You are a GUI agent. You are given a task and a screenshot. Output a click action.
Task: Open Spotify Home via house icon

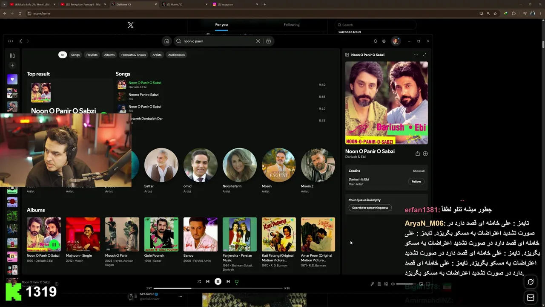coord(166,41)
